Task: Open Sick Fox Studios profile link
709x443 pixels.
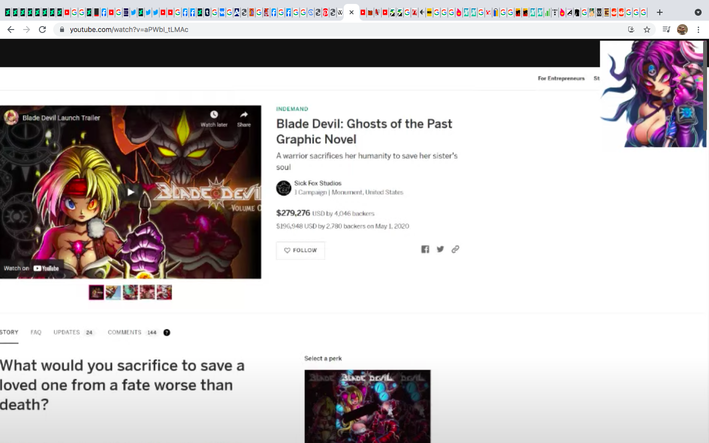Action: 318,183
